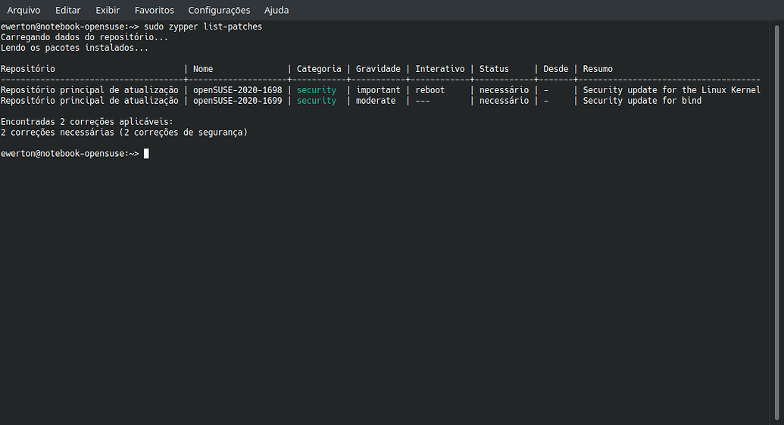Viewport: 784px width, 425px height.
Task: Click the repository name in the openSUSE-2020-1698 row
Action: (89, 90)
